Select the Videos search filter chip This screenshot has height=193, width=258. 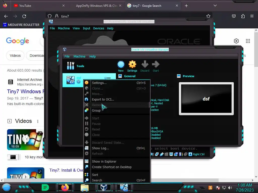(15, 56)
